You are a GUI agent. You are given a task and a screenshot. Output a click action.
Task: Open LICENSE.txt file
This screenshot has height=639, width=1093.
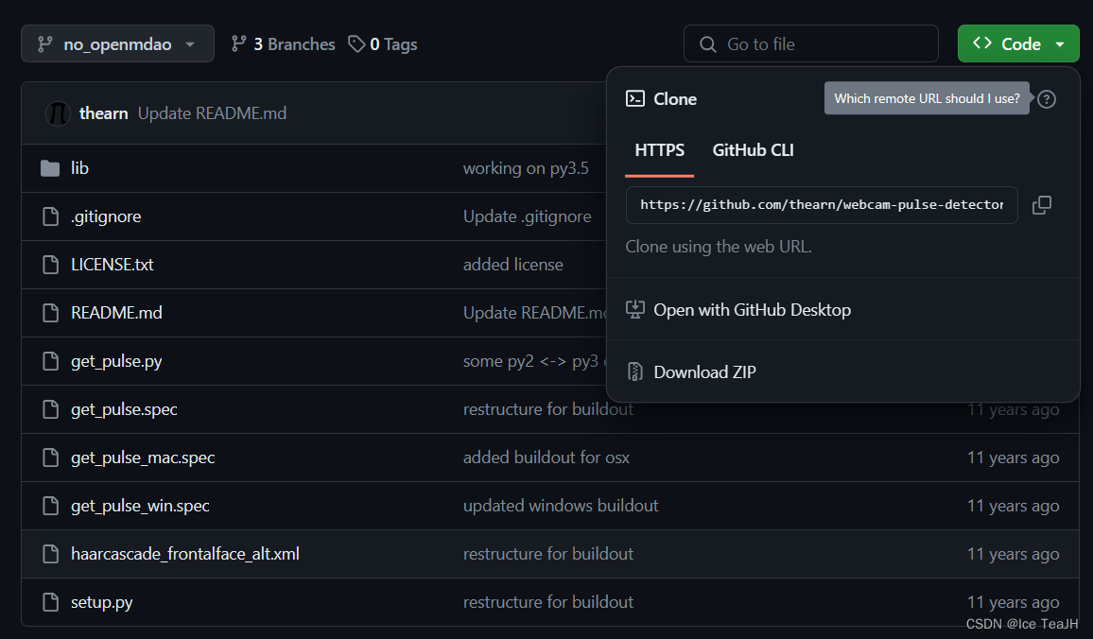113,264
